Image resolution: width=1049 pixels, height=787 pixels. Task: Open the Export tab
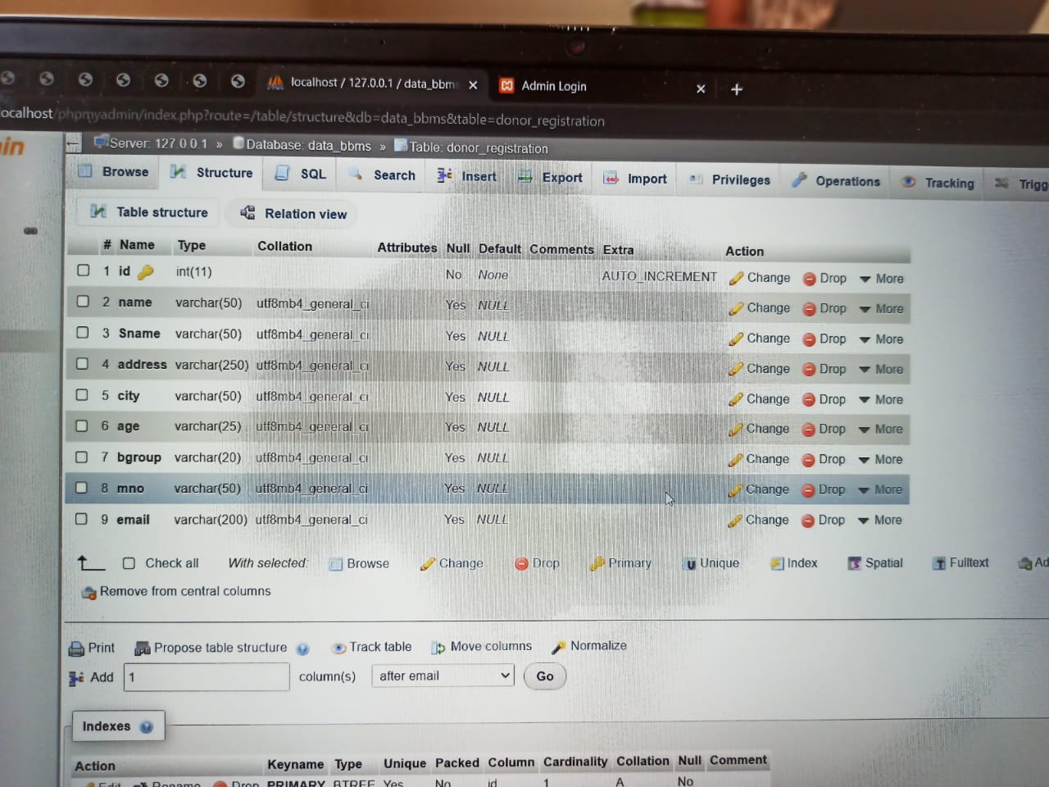[551, 177]
